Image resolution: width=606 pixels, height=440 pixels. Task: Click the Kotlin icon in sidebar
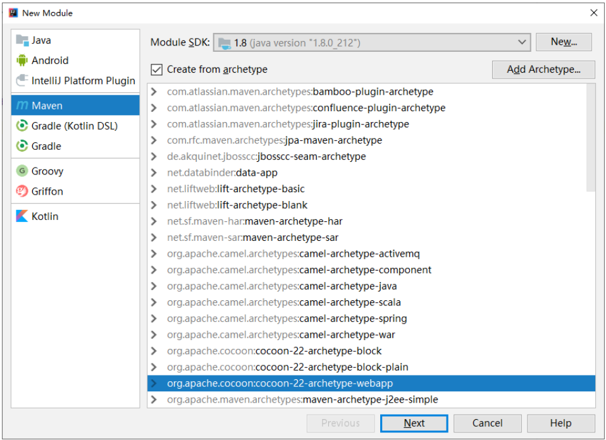(x=22, y=216)
